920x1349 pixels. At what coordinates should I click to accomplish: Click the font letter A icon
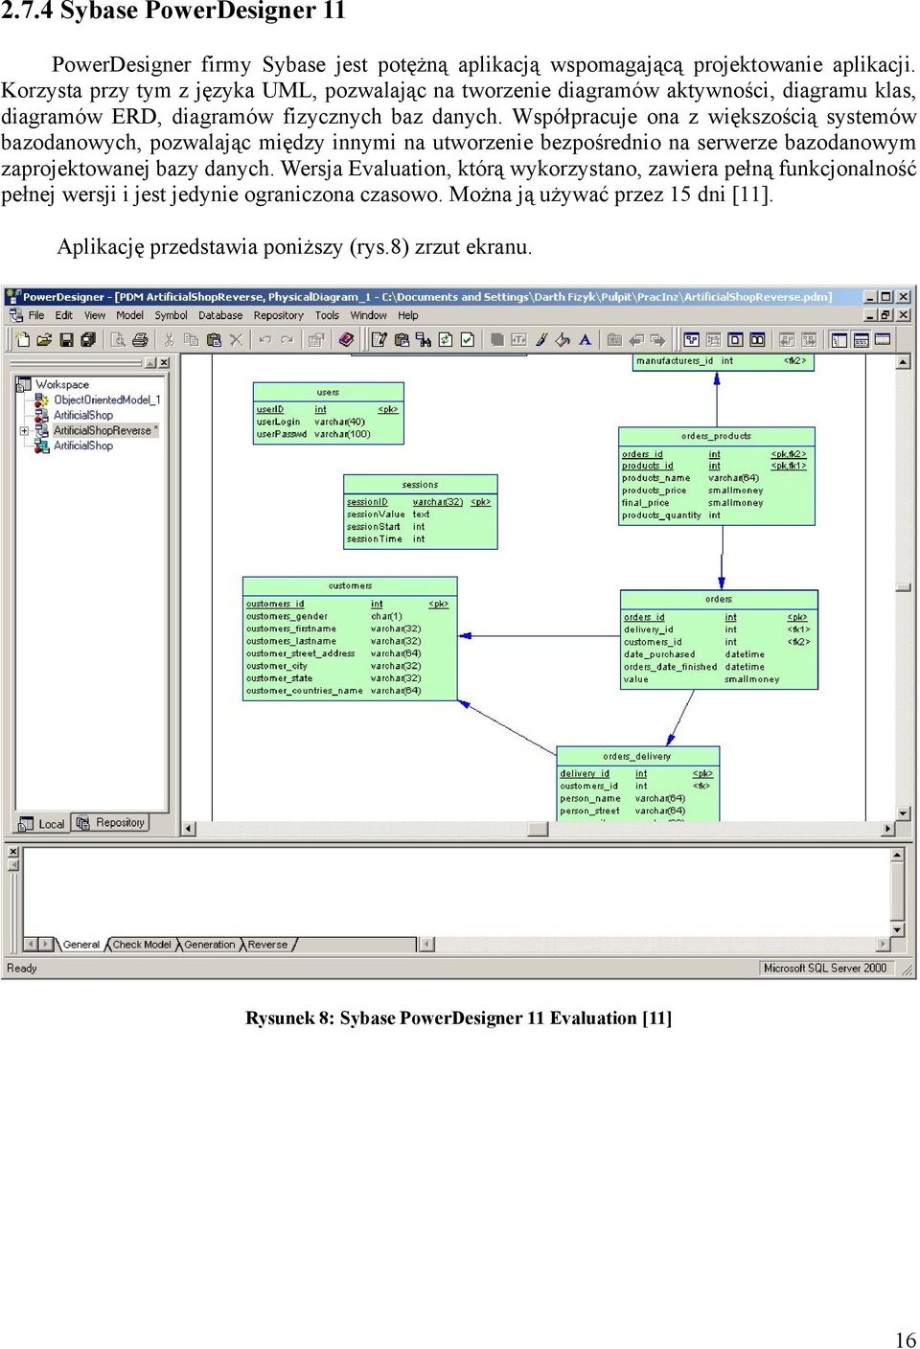click(x=585, y=339)
